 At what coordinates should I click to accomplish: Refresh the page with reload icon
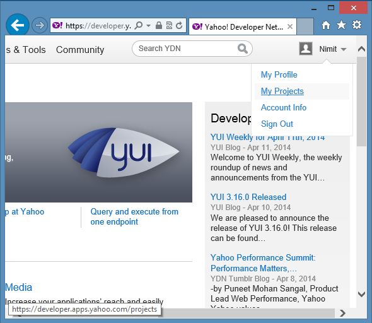(179, 25)
